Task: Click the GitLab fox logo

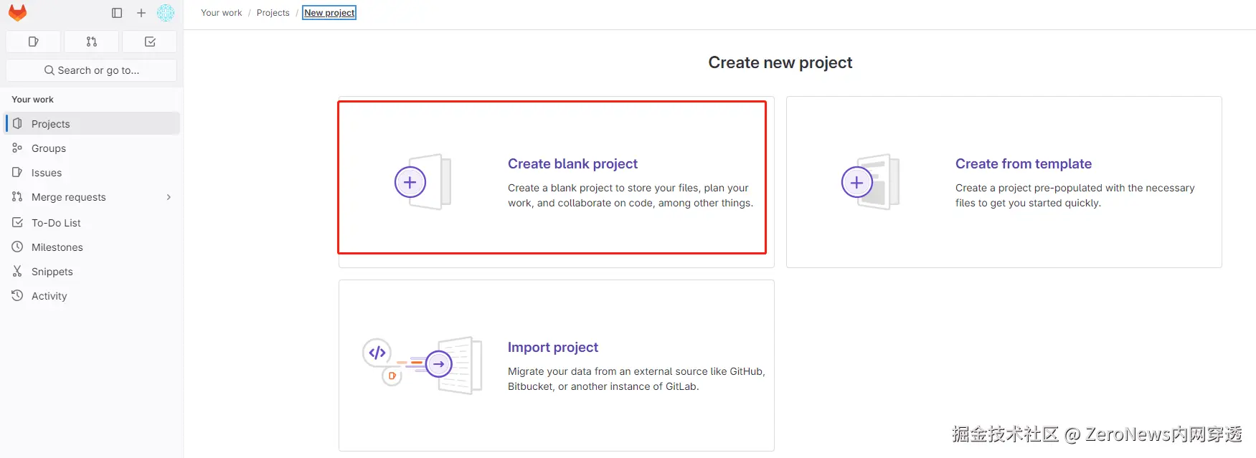Action: pos(17,13)
